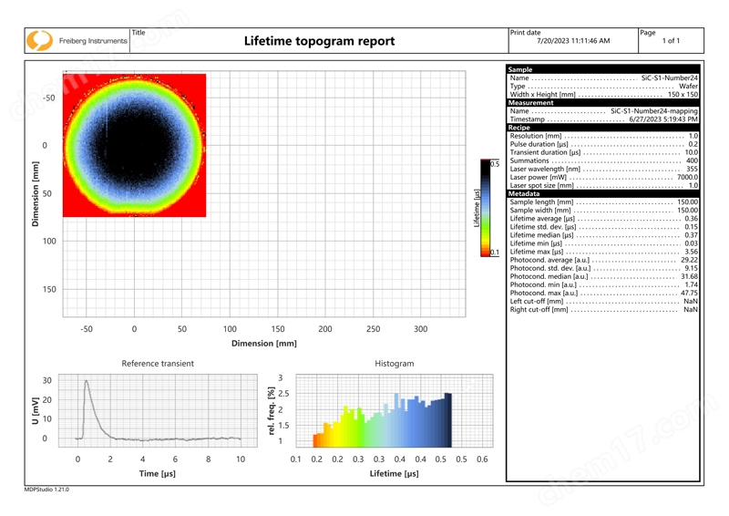Click the MDPStudio 1.21.0 footer text

coord(46,490)
